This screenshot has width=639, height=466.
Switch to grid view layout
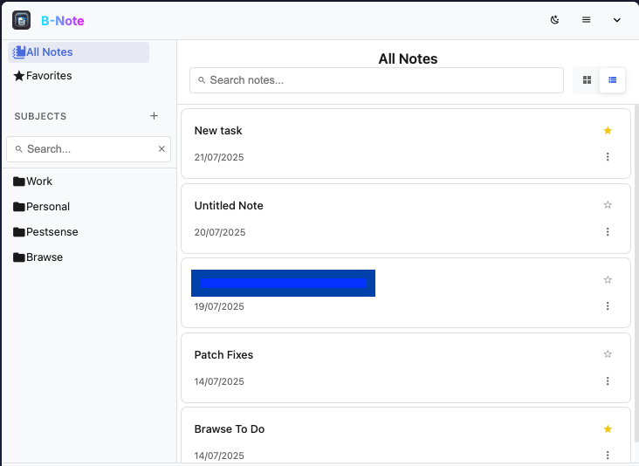(x=587, y=80)
